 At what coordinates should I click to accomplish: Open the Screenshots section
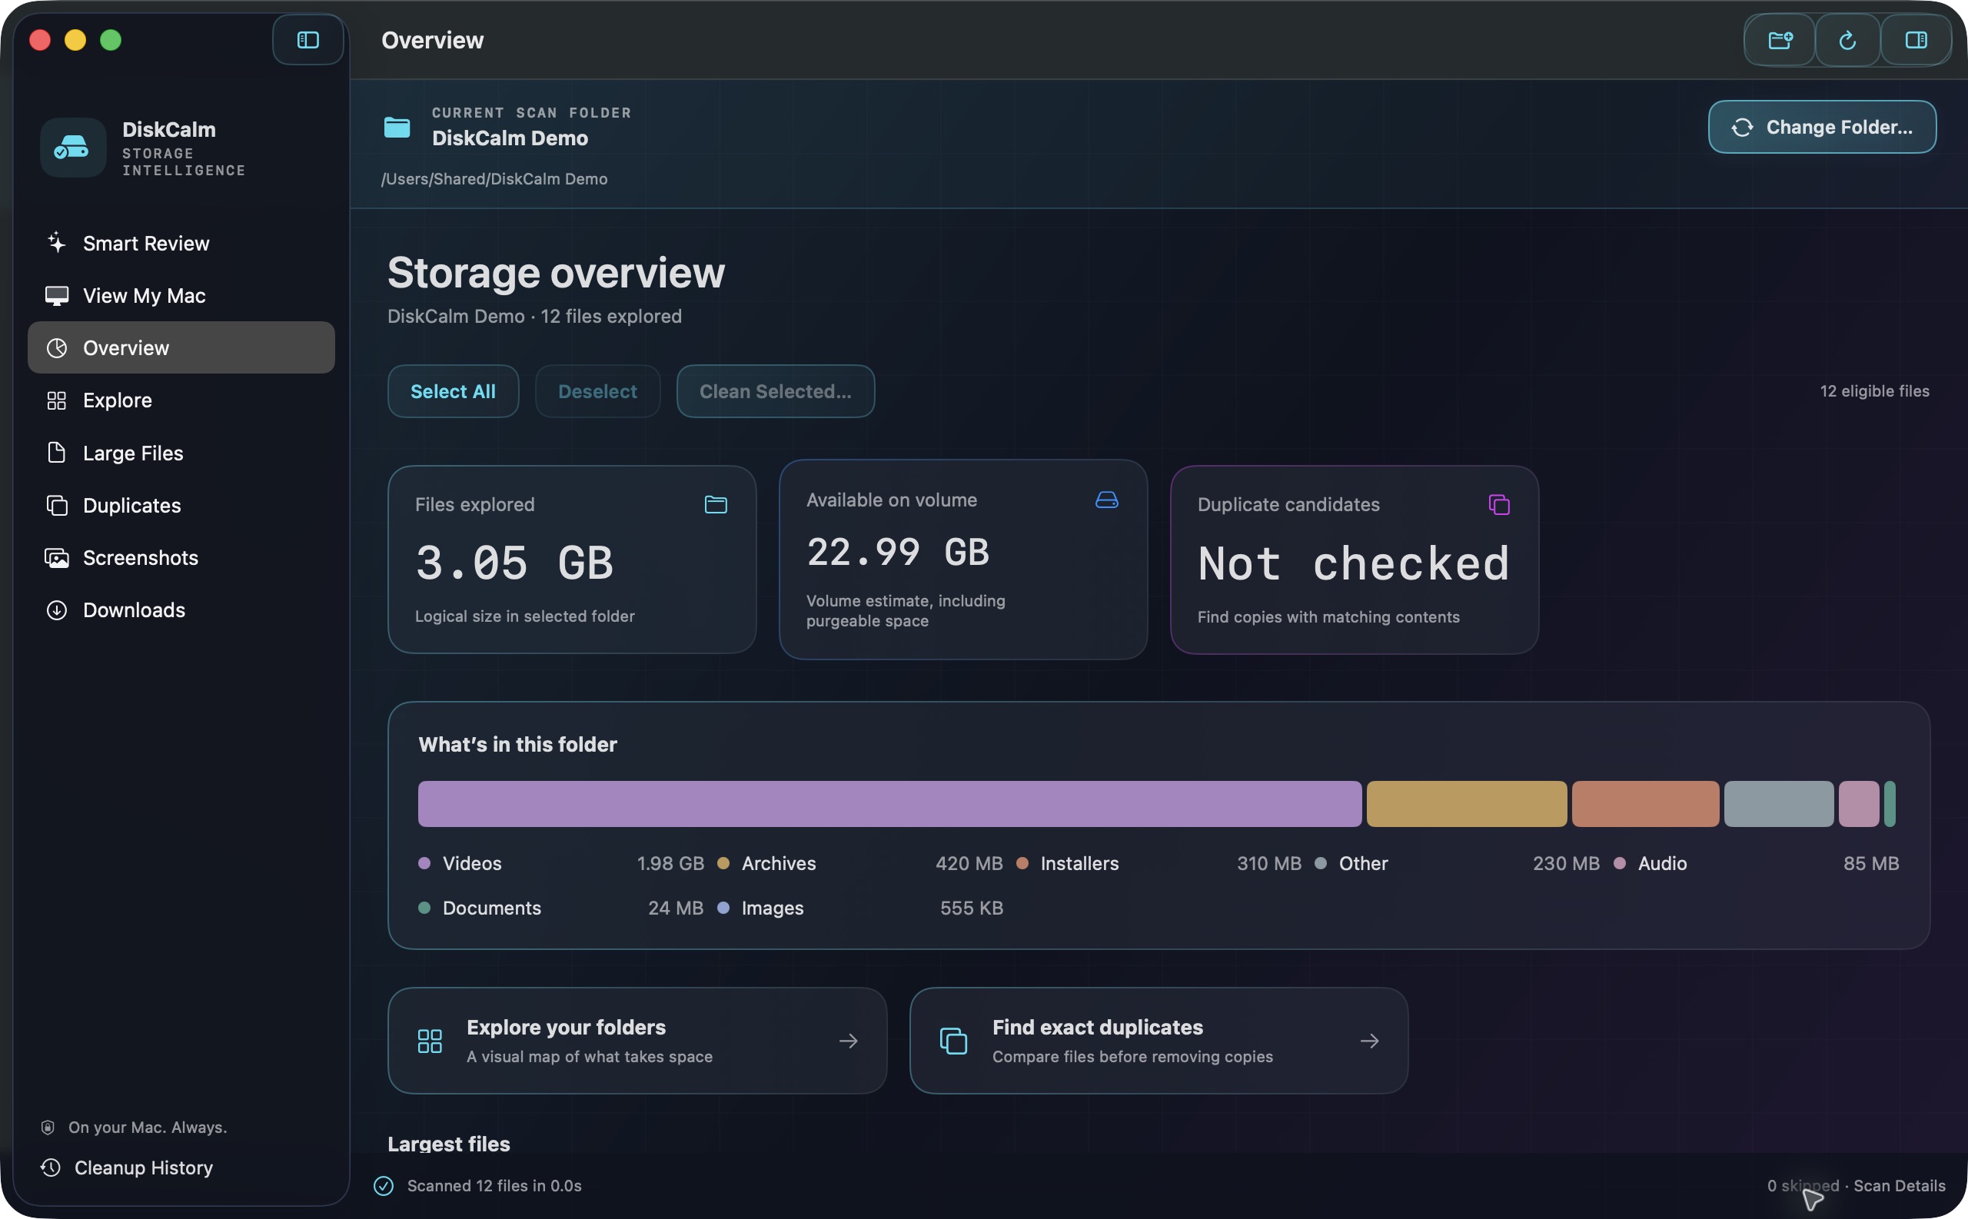(181, 557)
